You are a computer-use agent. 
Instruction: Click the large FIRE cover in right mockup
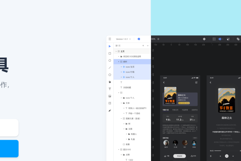pyautogui.click(x=227, y=100)
